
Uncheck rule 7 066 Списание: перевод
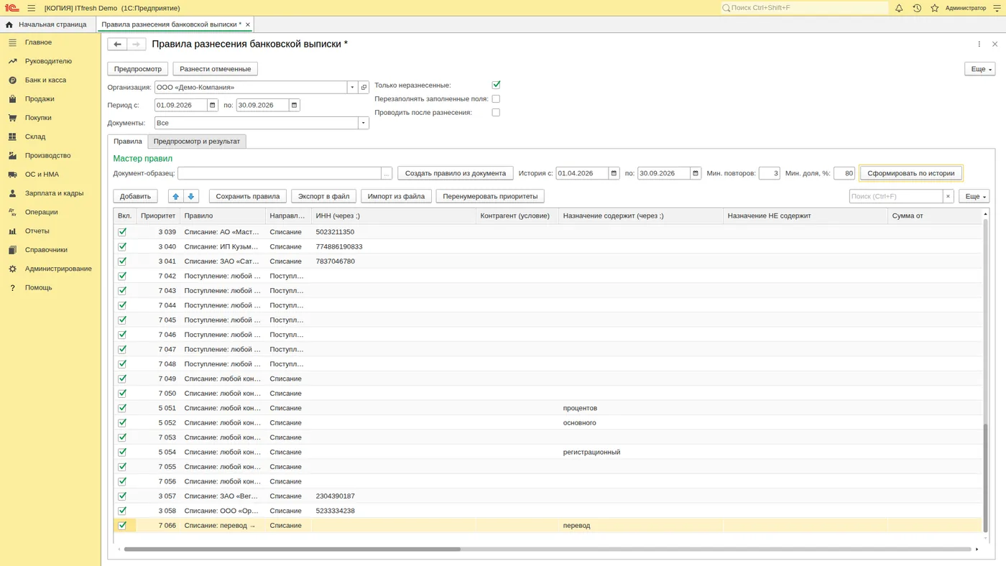click(x=122, y=525)
